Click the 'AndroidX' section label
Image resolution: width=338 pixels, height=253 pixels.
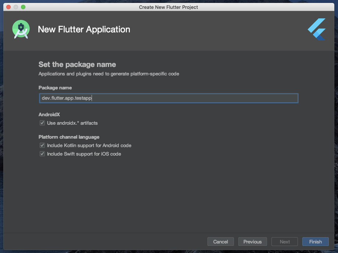49,114
